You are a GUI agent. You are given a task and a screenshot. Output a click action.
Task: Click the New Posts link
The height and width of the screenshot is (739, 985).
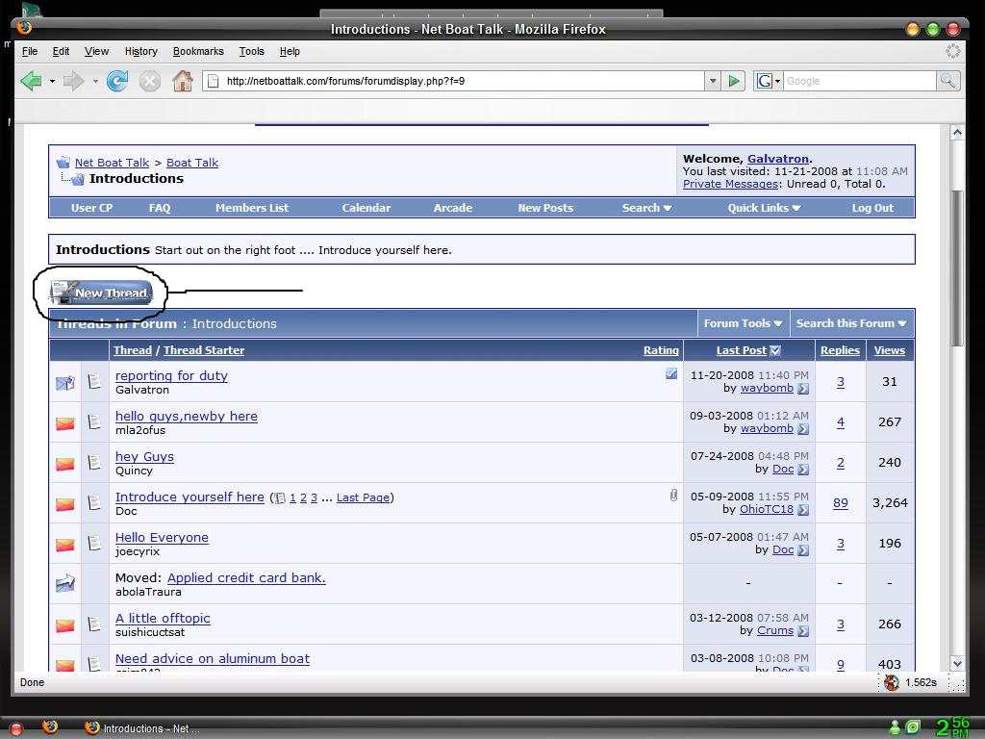pos(545,208)
